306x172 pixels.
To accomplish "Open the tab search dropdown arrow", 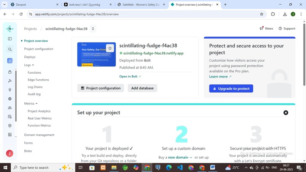I will [4, 5].
